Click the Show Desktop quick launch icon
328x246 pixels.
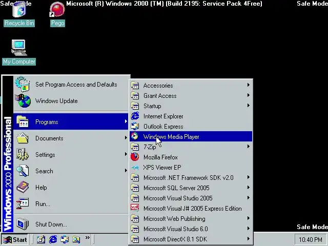pyautogui.click(x=41, y=239)
